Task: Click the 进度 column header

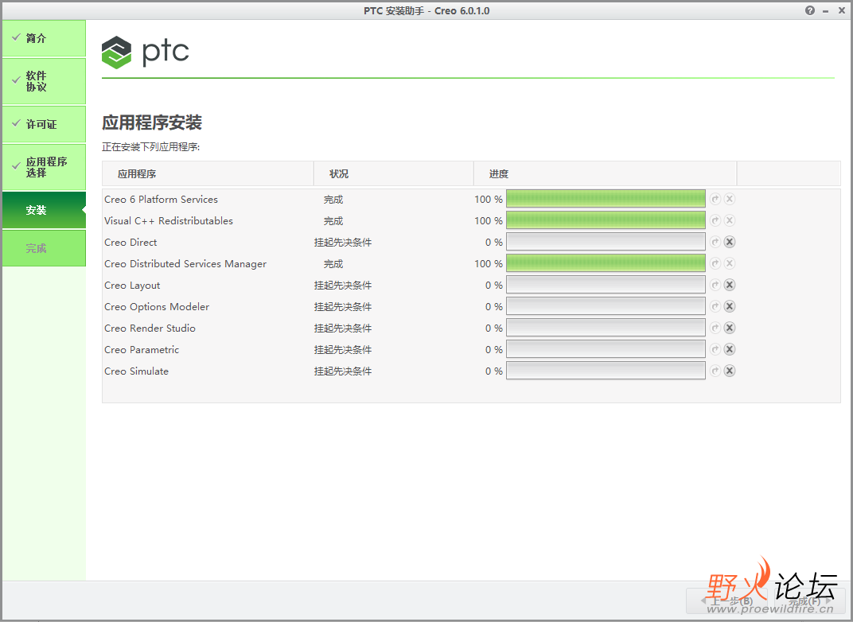Action: click(x=605, y=173)
